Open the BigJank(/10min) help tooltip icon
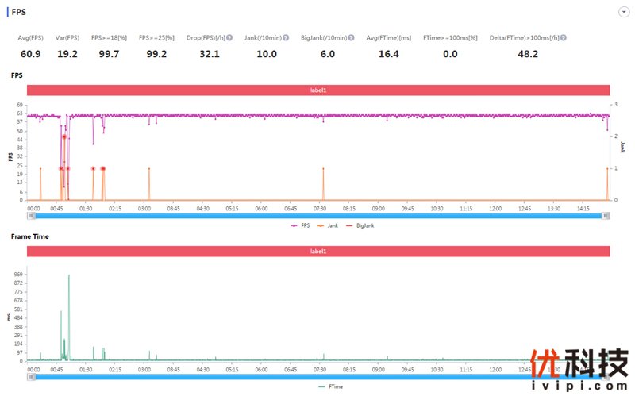The height and width of the screenshot is (396, 635). 350,37
